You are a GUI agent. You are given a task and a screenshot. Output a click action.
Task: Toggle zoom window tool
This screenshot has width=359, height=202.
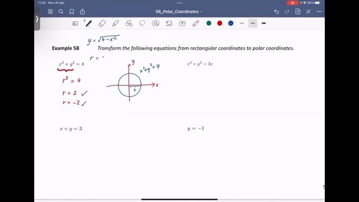click(75, 24)
